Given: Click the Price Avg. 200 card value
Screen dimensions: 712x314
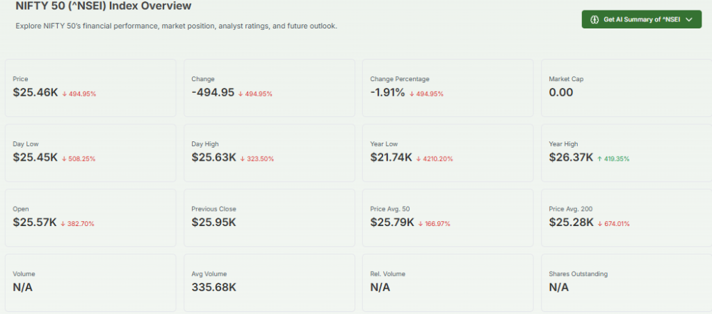Looking at the screenshot, I should [x=571, y=223].
